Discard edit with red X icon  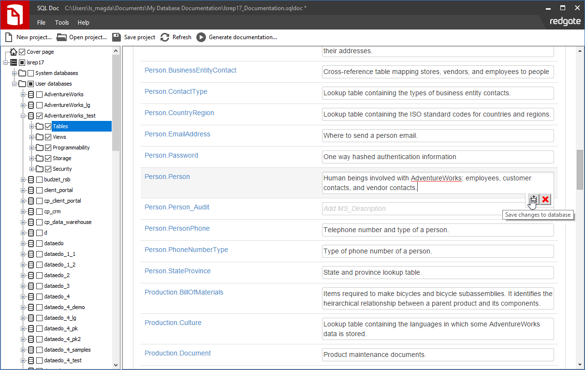[x=545, y=199]
